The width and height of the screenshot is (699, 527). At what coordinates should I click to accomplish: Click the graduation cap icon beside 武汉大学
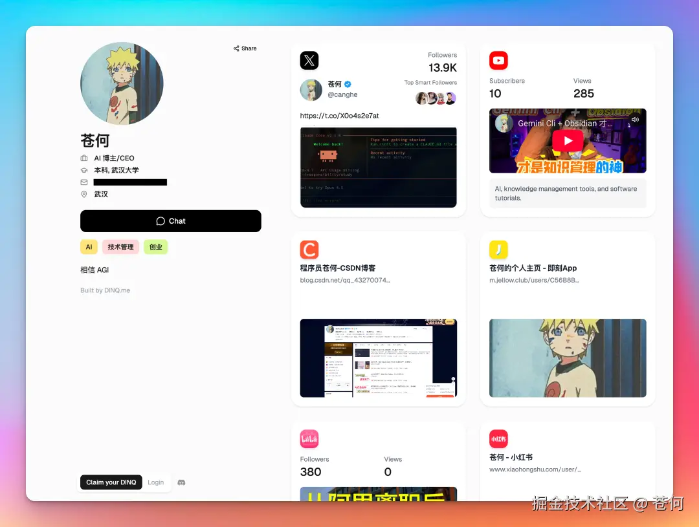(x=83, y=170)
